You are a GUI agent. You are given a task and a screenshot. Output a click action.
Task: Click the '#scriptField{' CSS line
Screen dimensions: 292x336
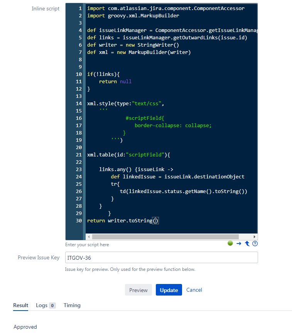pyautogui.click(x=145, y=118)
